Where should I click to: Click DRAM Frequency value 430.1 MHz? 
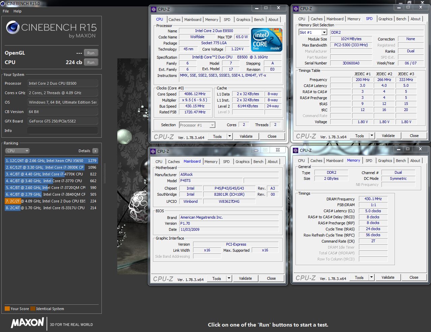click(x=373, y=199)
